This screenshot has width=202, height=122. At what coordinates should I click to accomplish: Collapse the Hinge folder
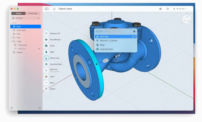(11, 41)
